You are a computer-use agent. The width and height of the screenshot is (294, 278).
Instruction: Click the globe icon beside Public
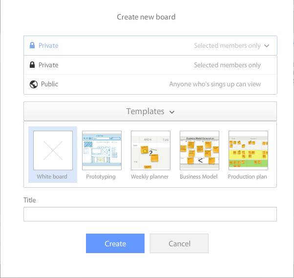[x=34, y=84]
